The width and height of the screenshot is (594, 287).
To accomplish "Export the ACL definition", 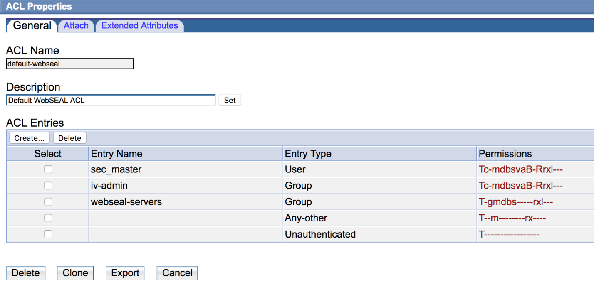I will 125,273.
